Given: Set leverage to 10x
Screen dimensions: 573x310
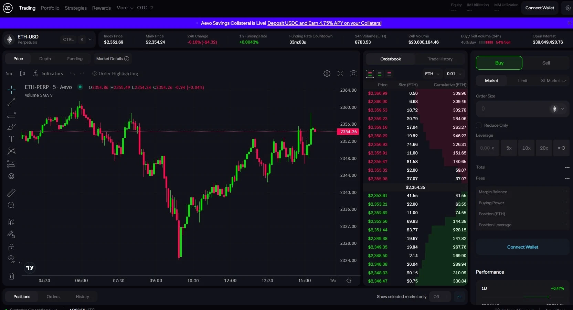Looking at the screenshot, I should (x=526, y=148).
